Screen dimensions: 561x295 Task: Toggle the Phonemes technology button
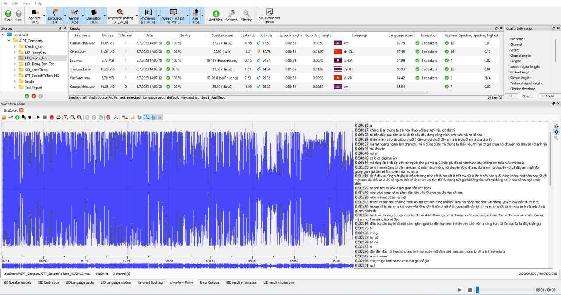148,16
